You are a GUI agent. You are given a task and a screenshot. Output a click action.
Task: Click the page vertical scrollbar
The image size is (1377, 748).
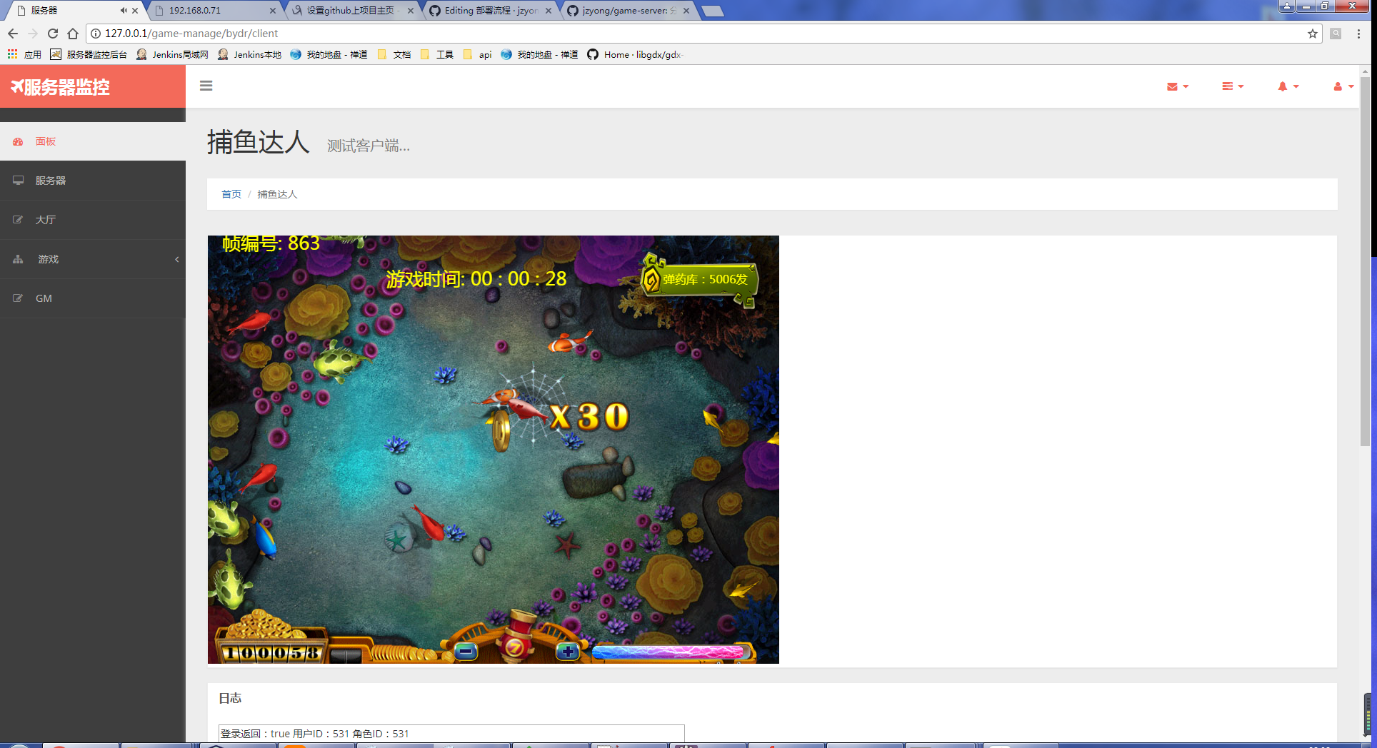1365,260
